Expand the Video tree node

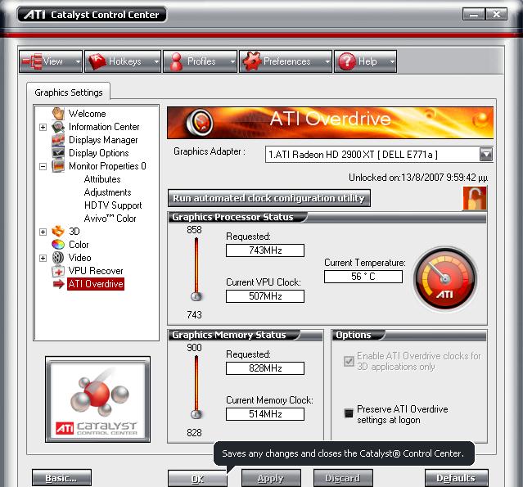43,258
